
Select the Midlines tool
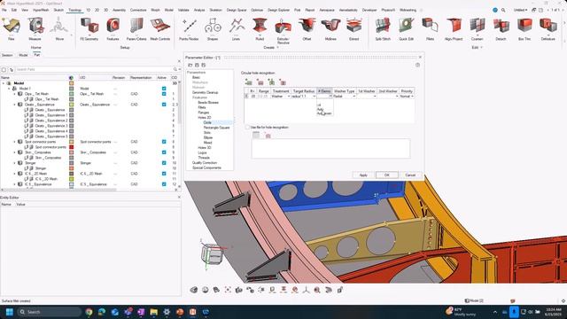click(x=330, y=29)
